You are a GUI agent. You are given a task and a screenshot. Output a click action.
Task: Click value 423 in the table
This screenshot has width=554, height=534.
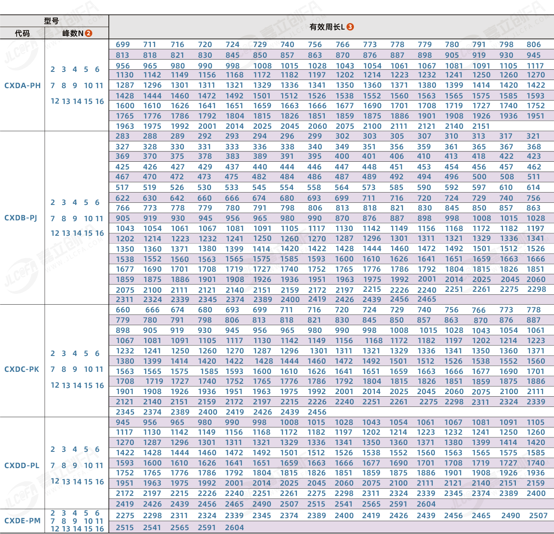[x=534, y=156]
